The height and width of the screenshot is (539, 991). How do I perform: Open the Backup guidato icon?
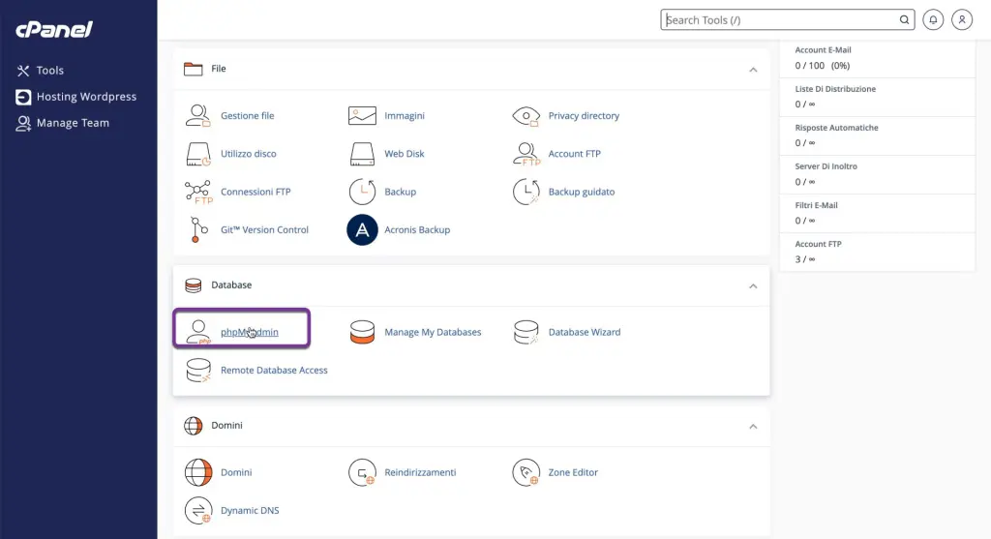tap(526, 193)
